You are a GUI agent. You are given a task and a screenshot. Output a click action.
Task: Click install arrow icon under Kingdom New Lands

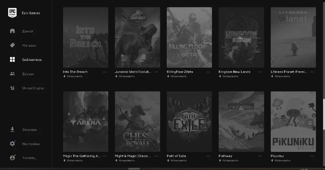pos(220,76)
